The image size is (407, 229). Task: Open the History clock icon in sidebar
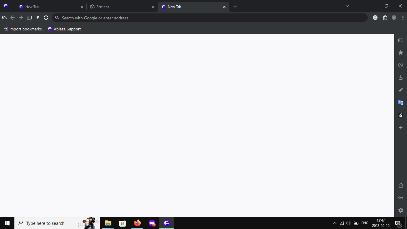tap(401, 65)
